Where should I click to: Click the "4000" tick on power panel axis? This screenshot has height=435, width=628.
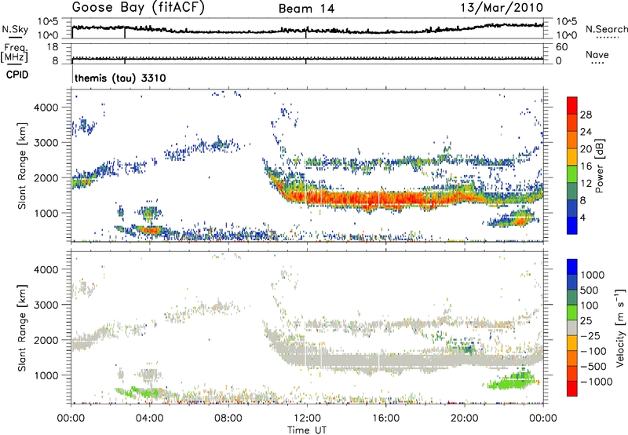point(46,108)
